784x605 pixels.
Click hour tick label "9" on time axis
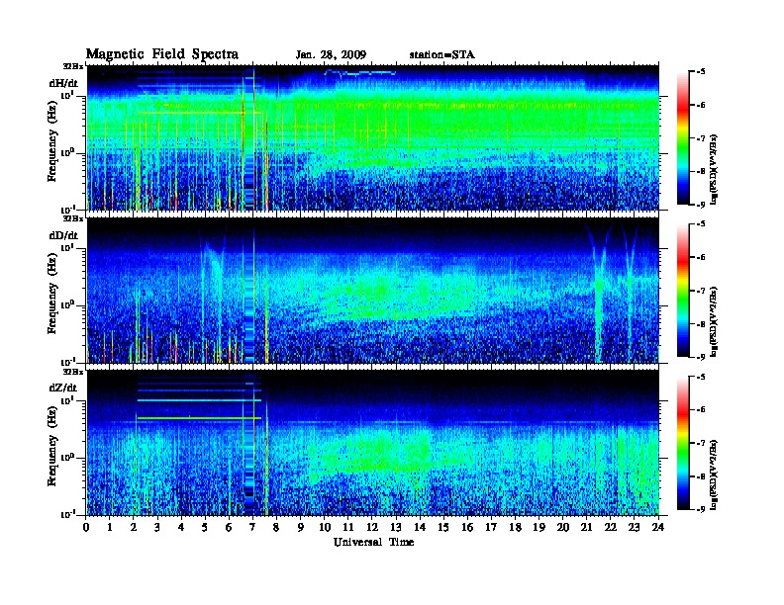click(x=301, y=527)
